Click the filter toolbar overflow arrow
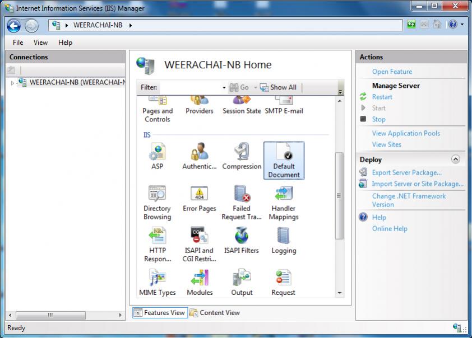Image resolution: width=472 pixels, height=338 pixels. [x=340, y=92]
